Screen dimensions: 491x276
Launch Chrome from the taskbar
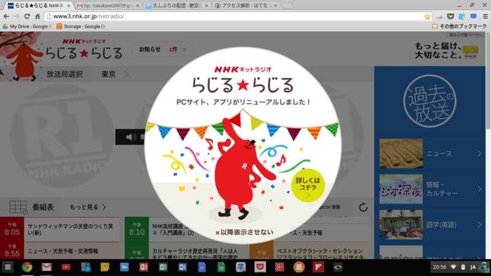pos(27,267)
